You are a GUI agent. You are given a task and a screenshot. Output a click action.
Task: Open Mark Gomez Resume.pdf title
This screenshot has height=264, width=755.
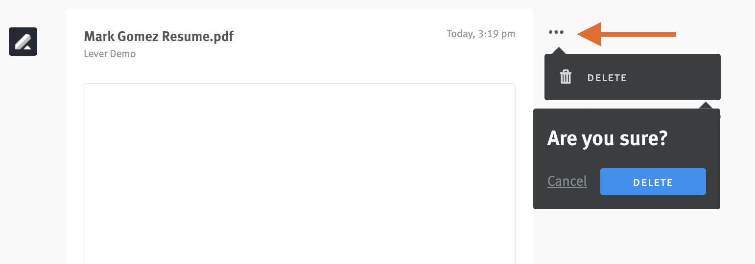159,36
